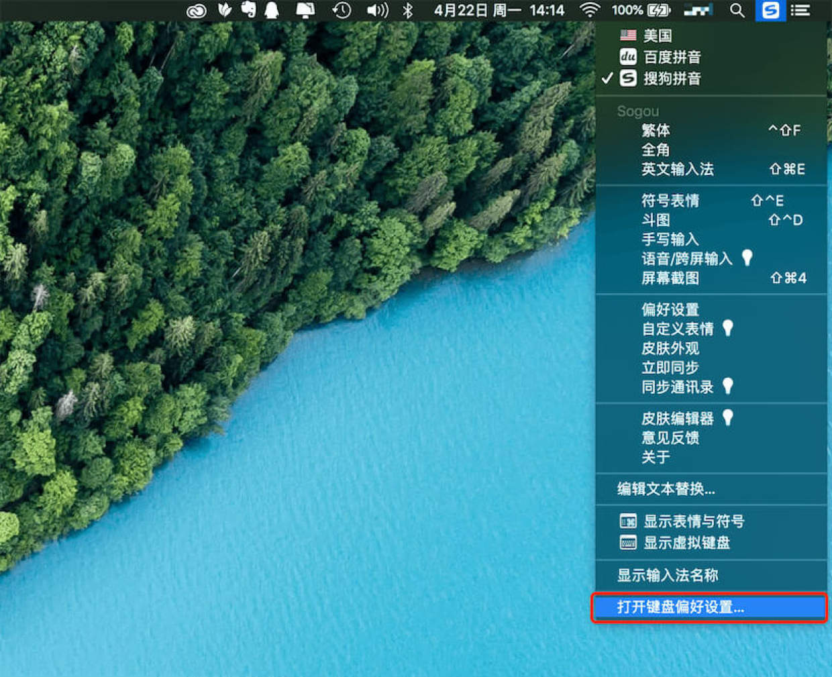
Task: Open the volume control icon
Action: pyautogui.click(x=377, y=10)
